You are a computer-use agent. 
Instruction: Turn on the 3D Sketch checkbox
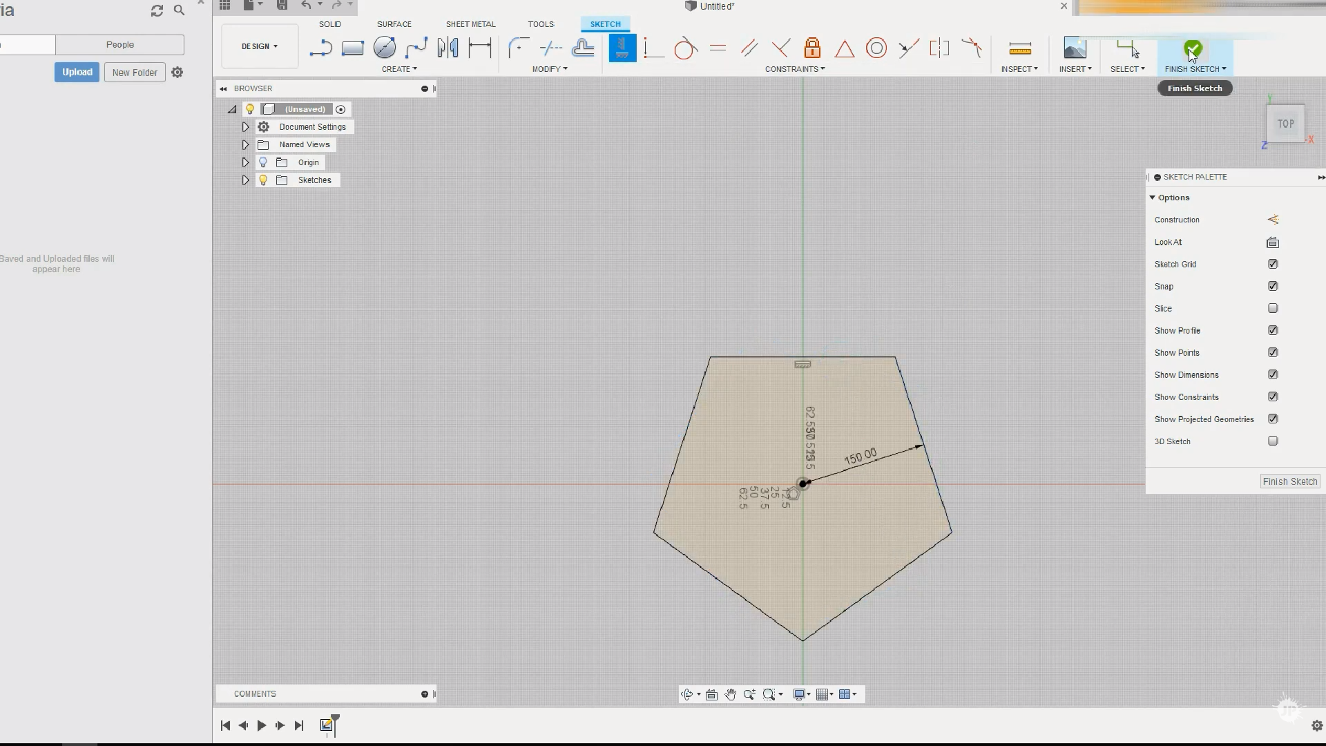tap(1273, 441)
